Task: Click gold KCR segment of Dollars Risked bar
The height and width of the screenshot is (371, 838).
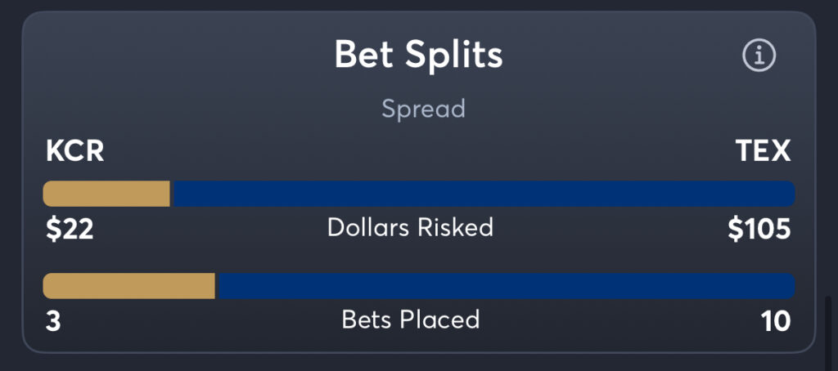Action: point(106,194)
